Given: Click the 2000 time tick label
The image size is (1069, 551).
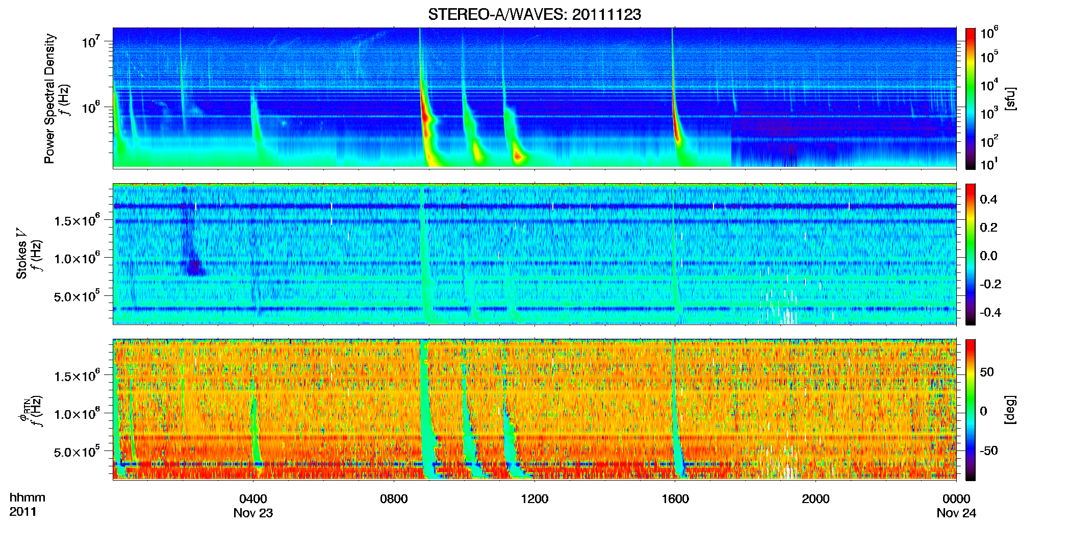Looking at the screenshot, I should click(x=816, y=499).
